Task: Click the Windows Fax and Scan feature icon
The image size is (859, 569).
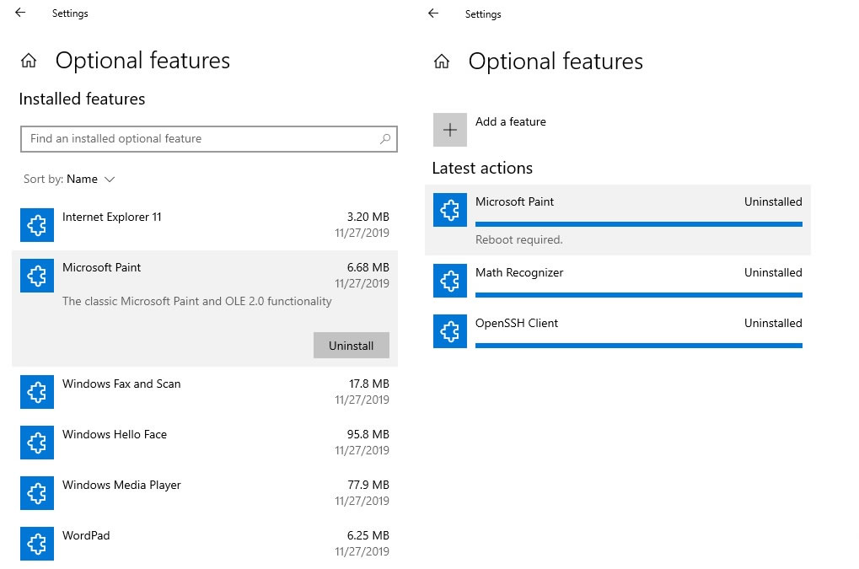Action: [37, 392]
